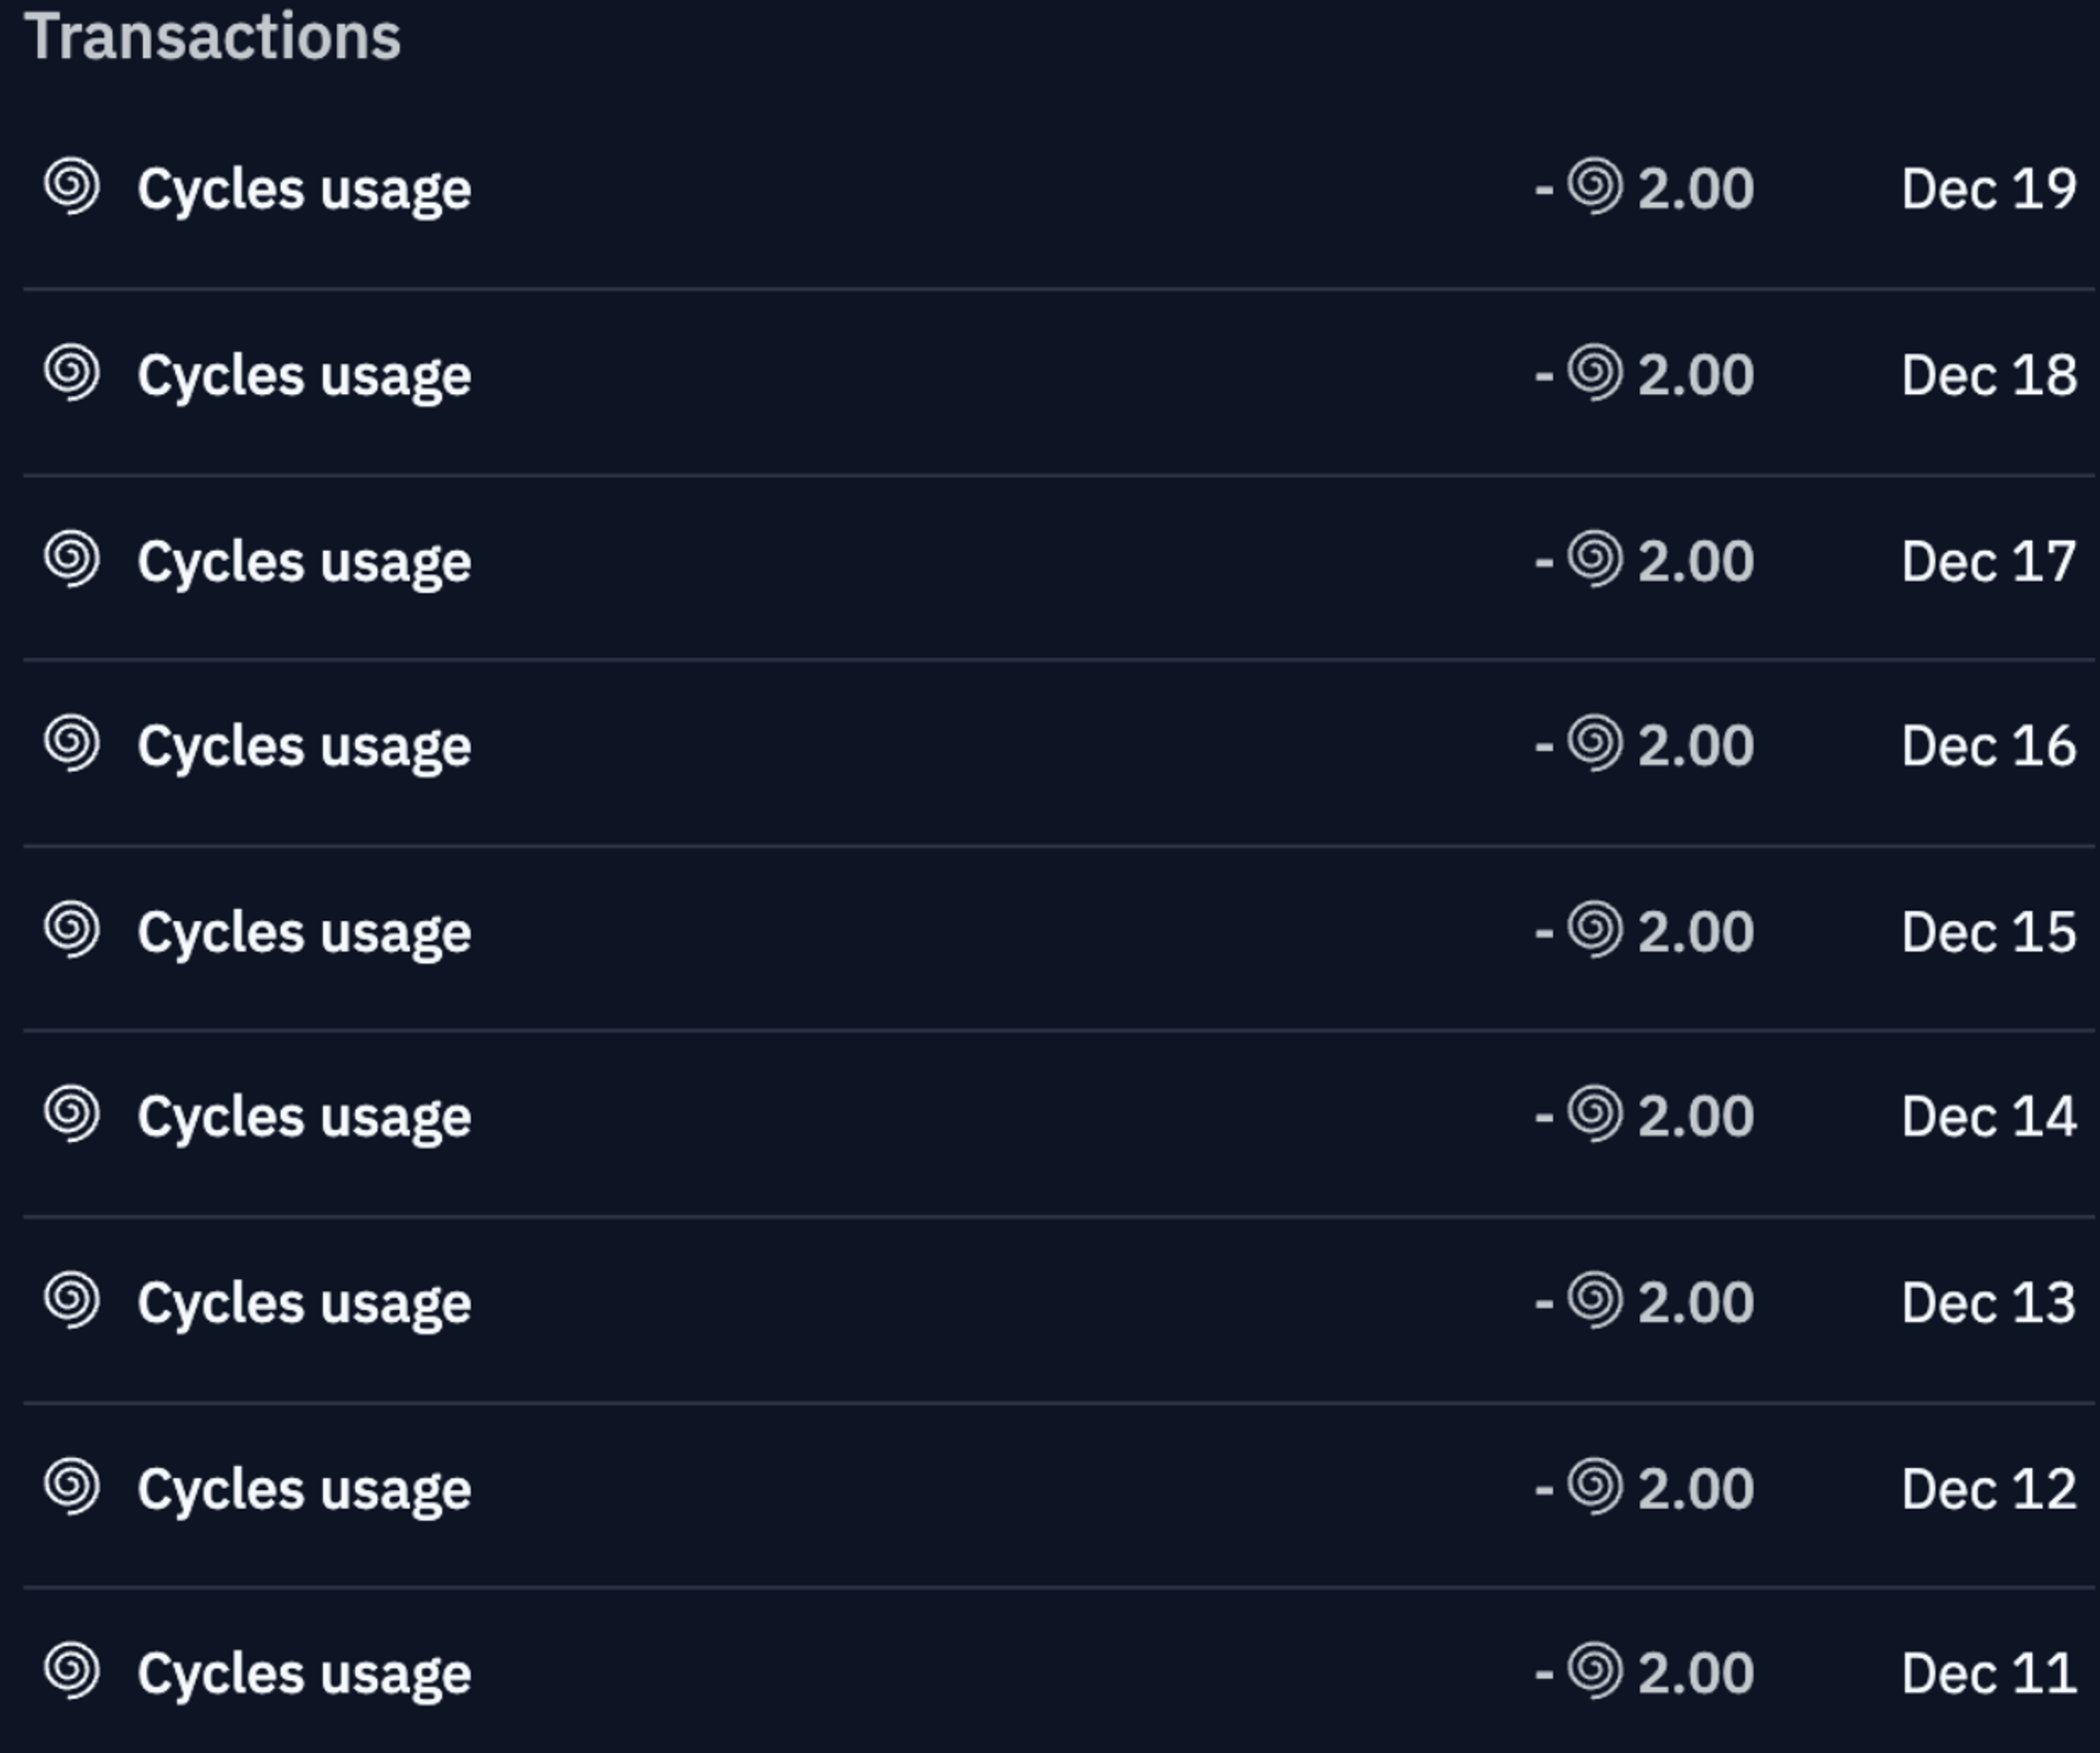Click the cycles spiral icon beside Dec 12 row
The width and height of the screenshot is (2100, 1753).
(72, 1487)
